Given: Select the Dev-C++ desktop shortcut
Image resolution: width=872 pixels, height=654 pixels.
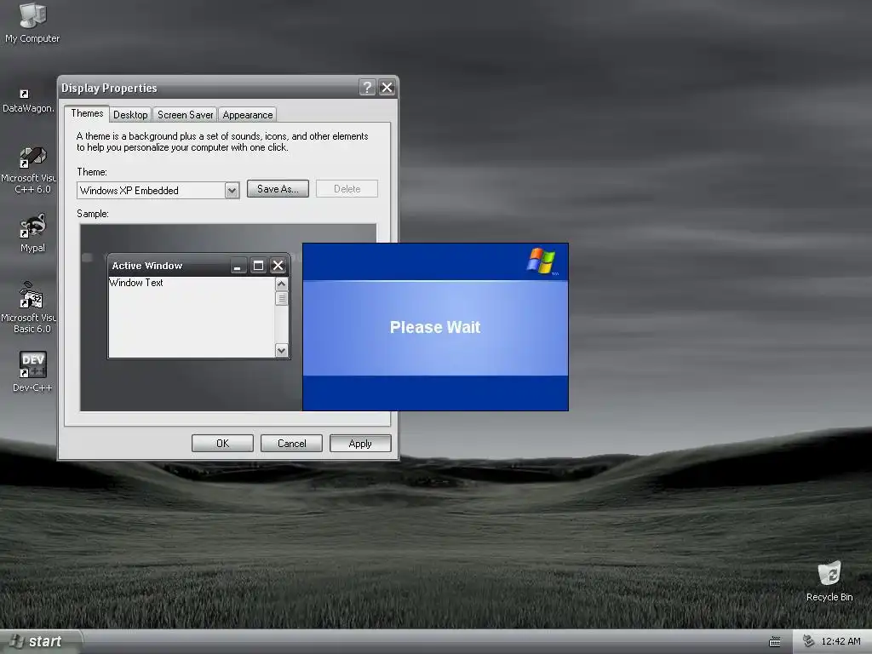Looking at the screenshot, I should (32, 371).
